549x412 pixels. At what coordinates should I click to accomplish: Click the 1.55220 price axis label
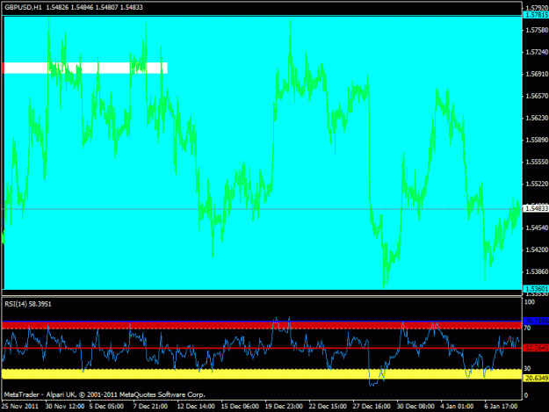(537, 184)
